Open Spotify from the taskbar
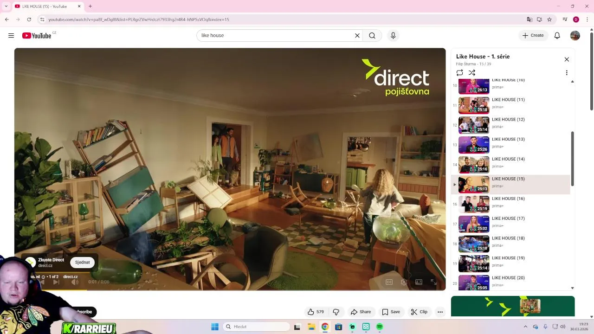The height and width of the screenshot is (334, 594). tap(380, 327)
